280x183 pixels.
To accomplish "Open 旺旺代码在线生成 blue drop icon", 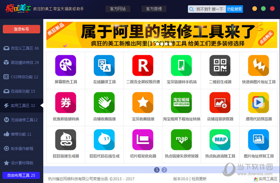I will tap(104, 139).
